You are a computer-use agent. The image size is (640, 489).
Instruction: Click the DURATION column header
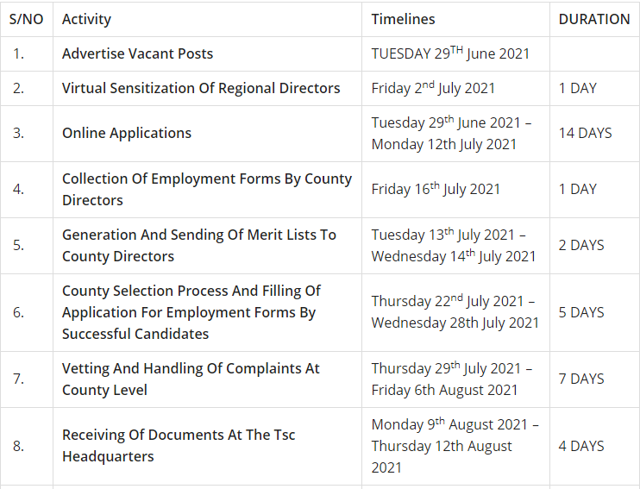tap(594, 19)
